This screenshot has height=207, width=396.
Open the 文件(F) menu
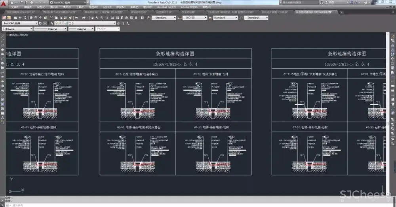pyautogui.click(x=15, y=7)
